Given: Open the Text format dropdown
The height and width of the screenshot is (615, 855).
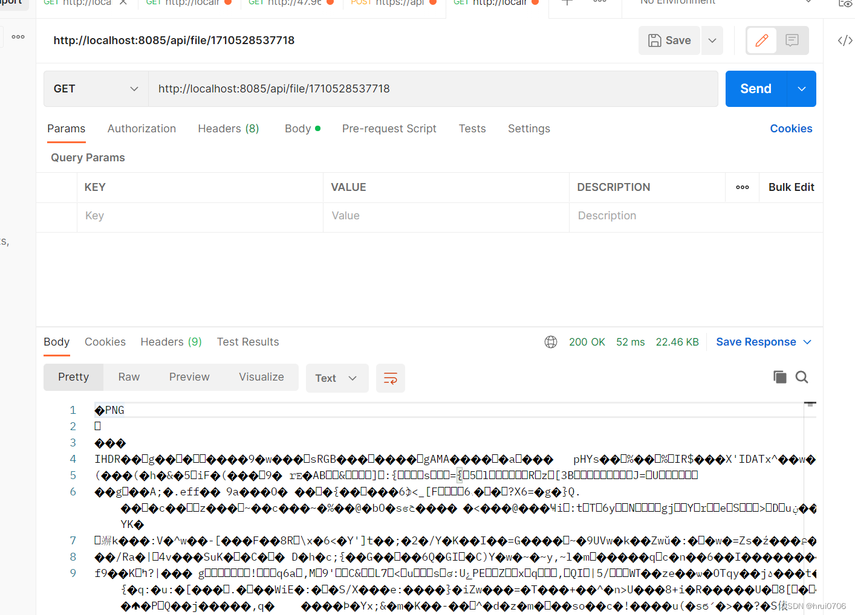Looking at the screenshot, I should (337, 378).
